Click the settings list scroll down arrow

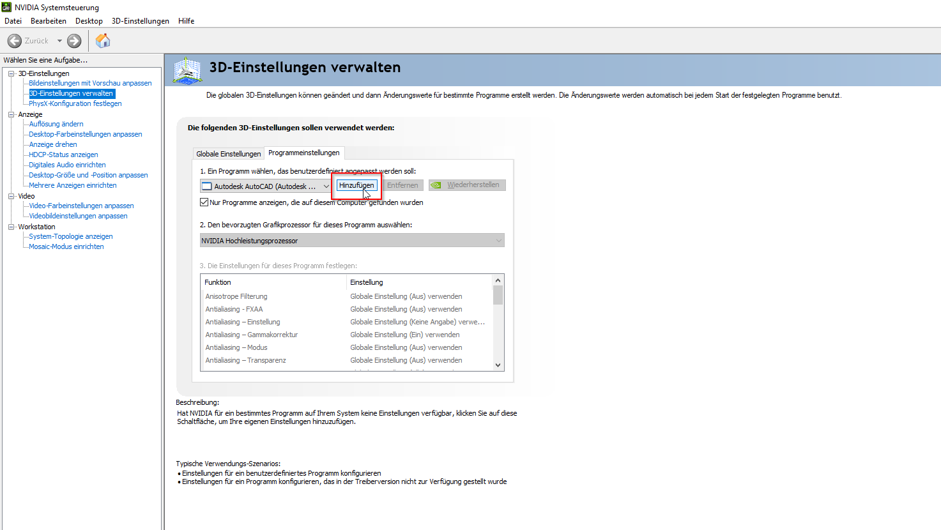498,365
